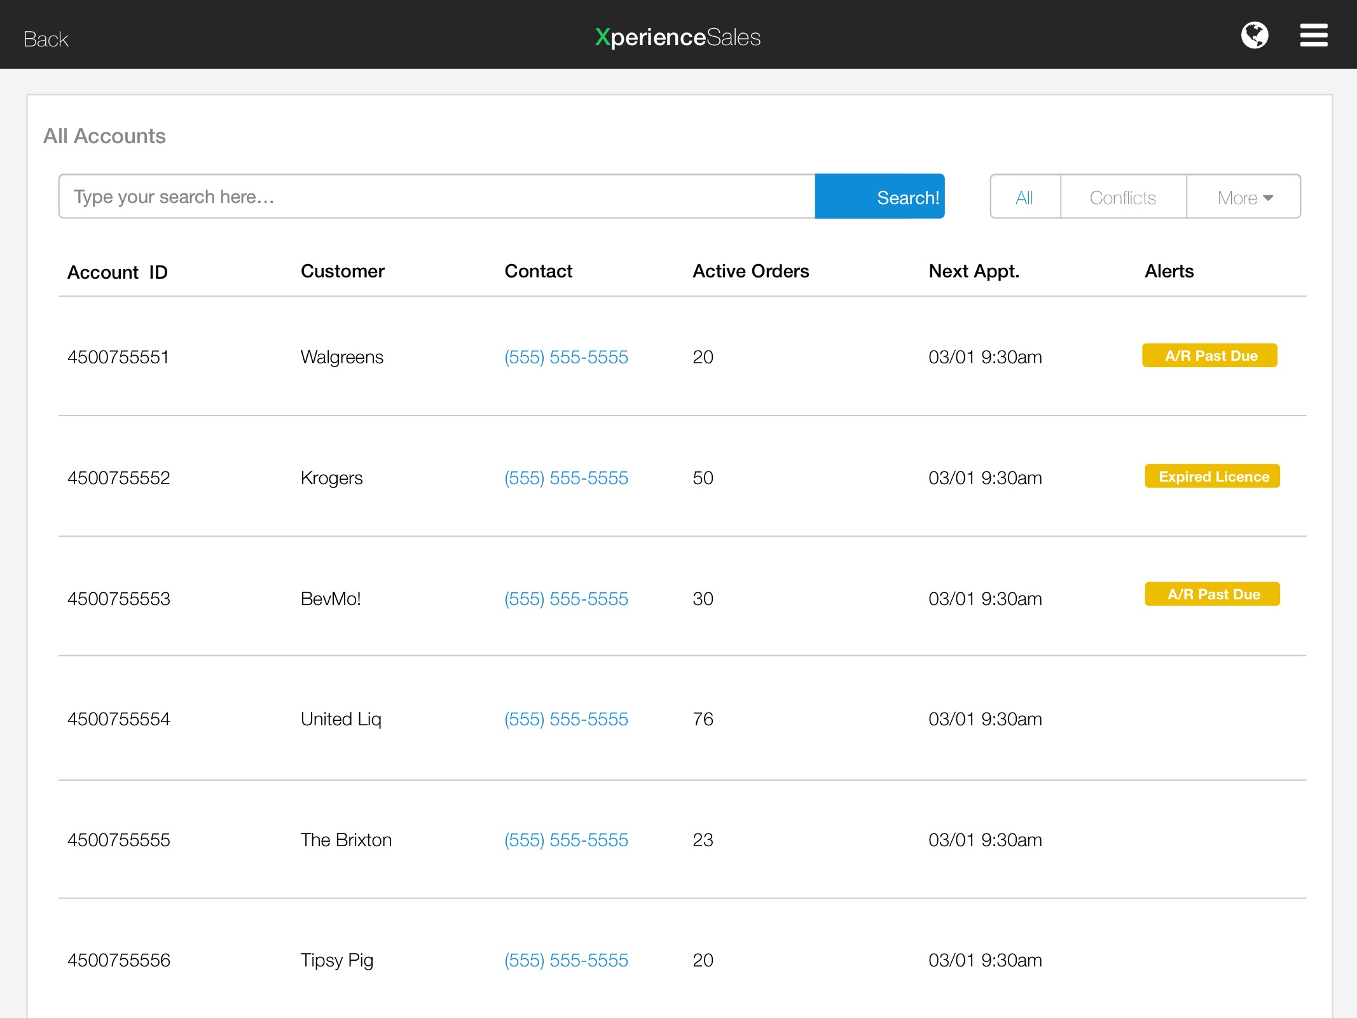Screen dimensions: 1357x1018
Task: Select the Conflicts filter tab
Action: pos(1123,197)
